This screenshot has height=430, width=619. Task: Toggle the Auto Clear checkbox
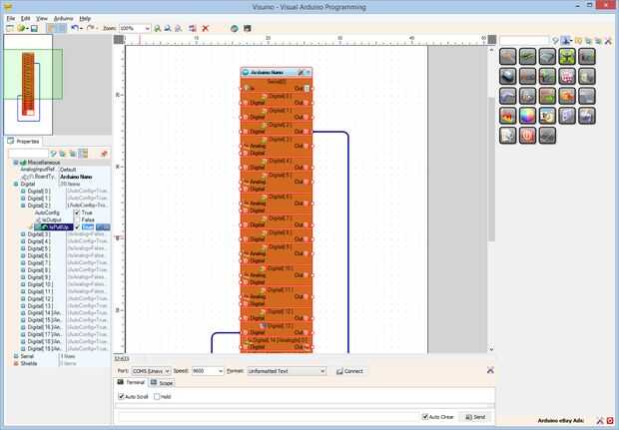coord(425,417)
